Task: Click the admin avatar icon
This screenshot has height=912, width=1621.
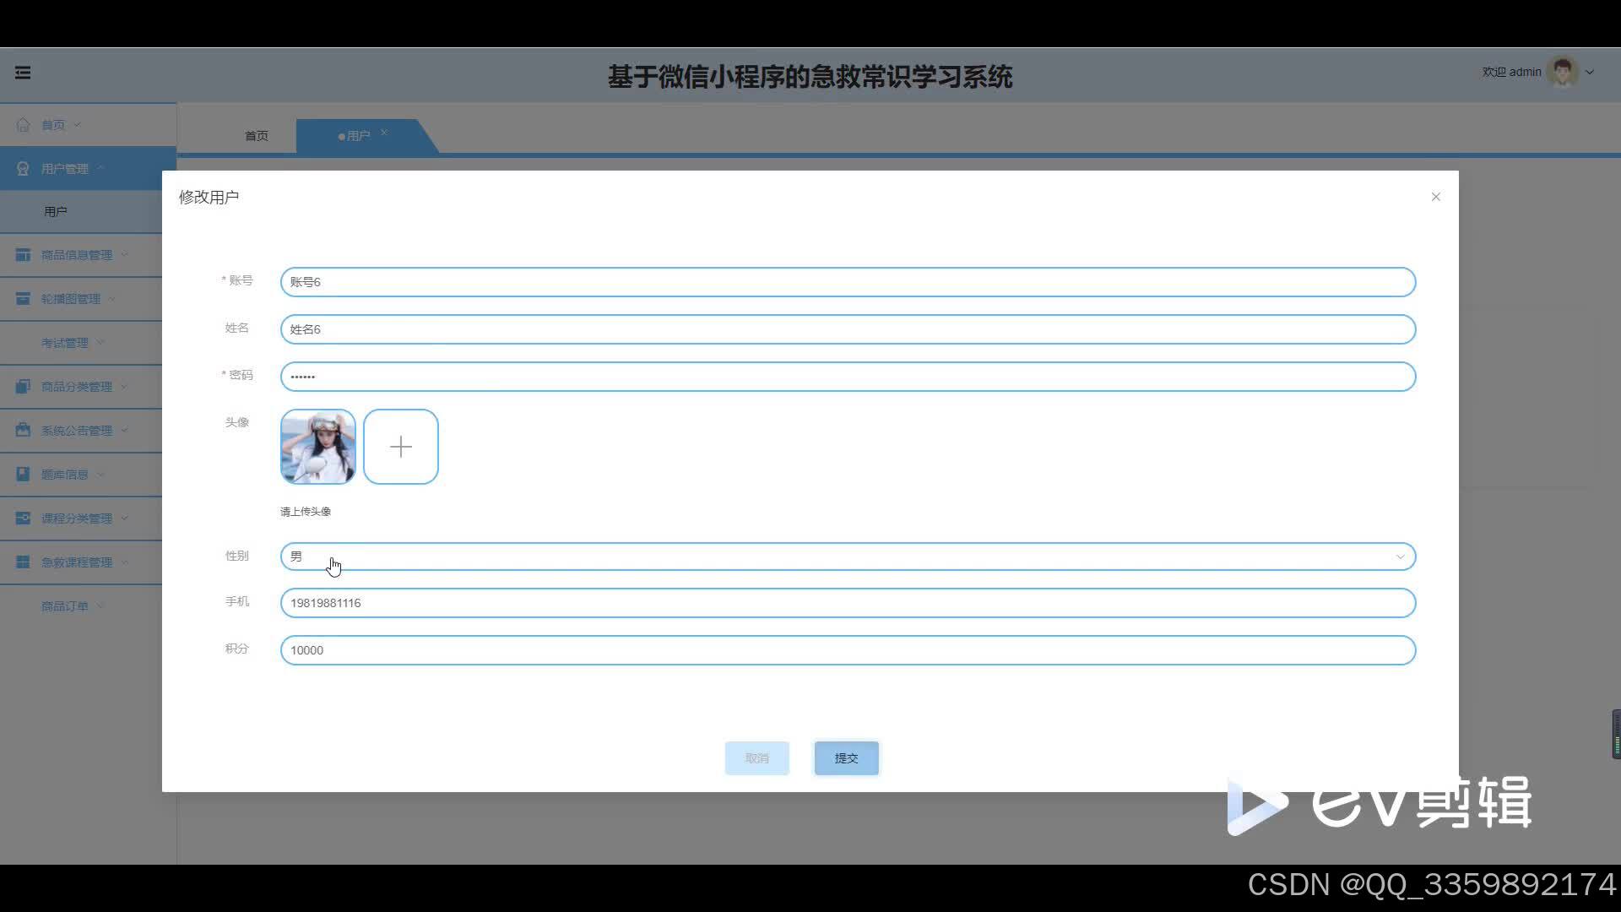Action: [x=1563, y=73]
